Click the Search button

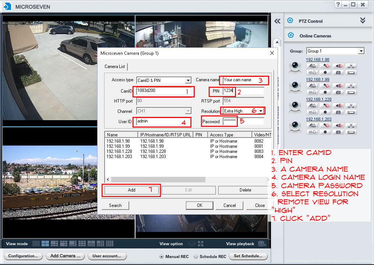pos(116,205)
